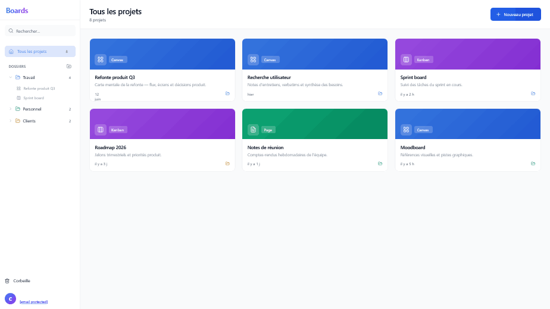The height and width of the screenshot is (309, 550).
Task: Click 'hier' on Recherche utilisateur card
Action: point(251,94)
